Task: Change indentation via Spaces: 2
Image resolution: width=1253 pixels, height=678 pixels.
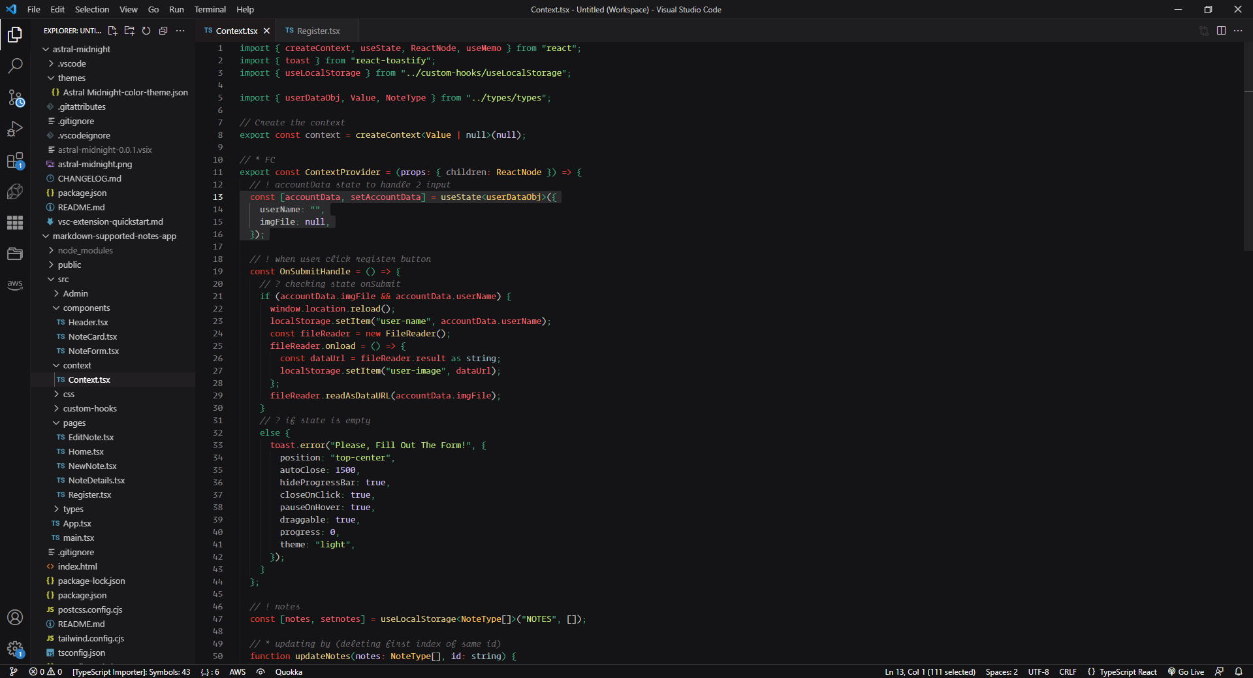Action: pos(1002,671)
